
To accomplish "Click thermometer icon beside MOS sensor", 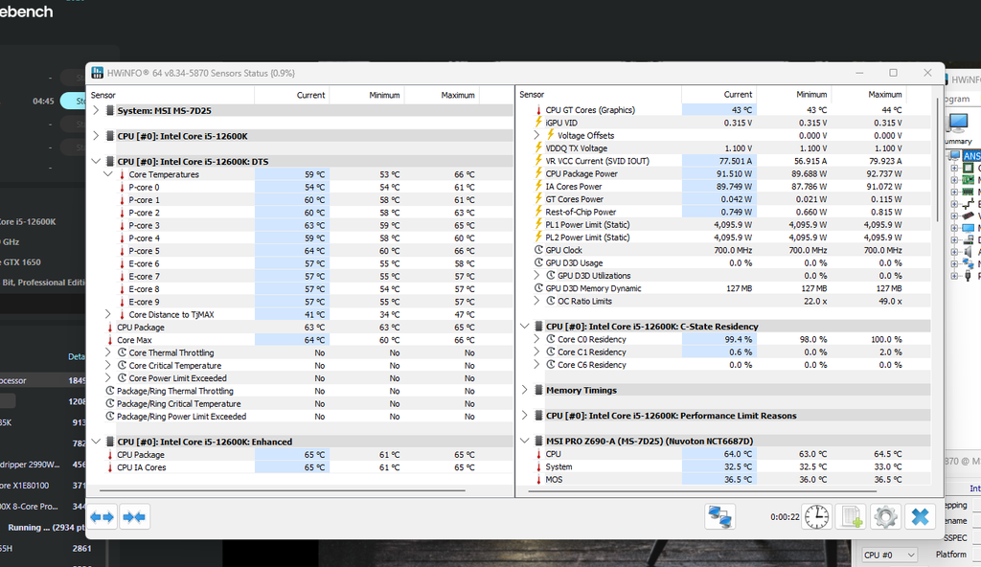I will [538, 480].
